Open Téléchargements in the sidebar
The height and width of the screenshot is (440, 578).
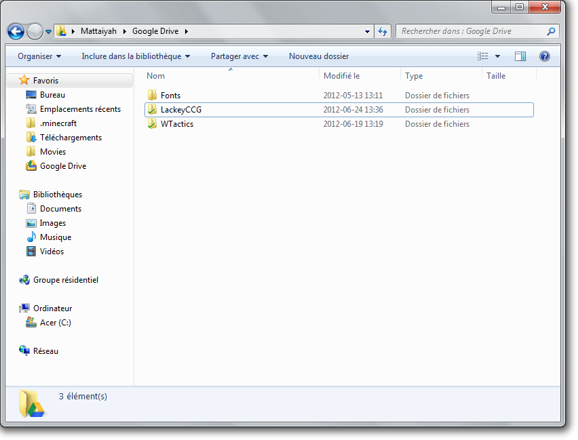coord(71,138)
